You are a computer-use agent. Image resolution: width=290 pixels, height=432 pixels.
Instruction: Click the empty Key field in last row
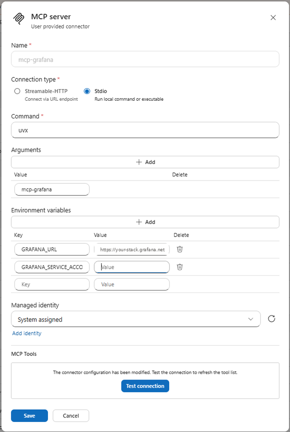point(52,285)
